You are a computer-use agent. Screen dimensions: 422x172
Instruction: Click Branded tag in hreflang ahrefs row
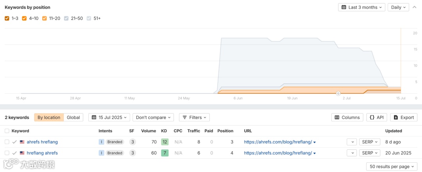click(x=114, y=153)
